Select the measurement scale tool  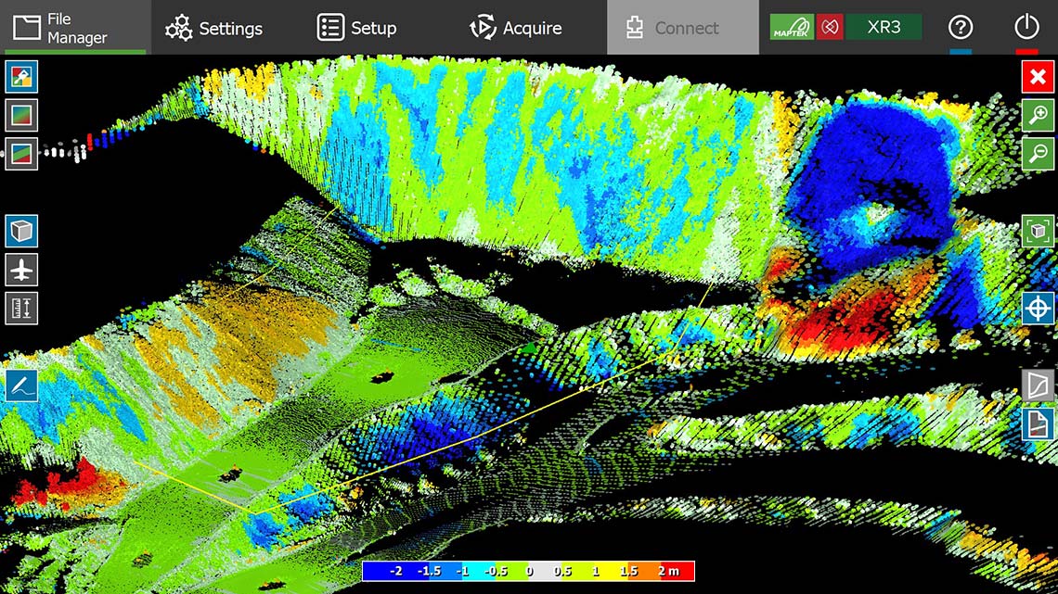pos(20,307)
